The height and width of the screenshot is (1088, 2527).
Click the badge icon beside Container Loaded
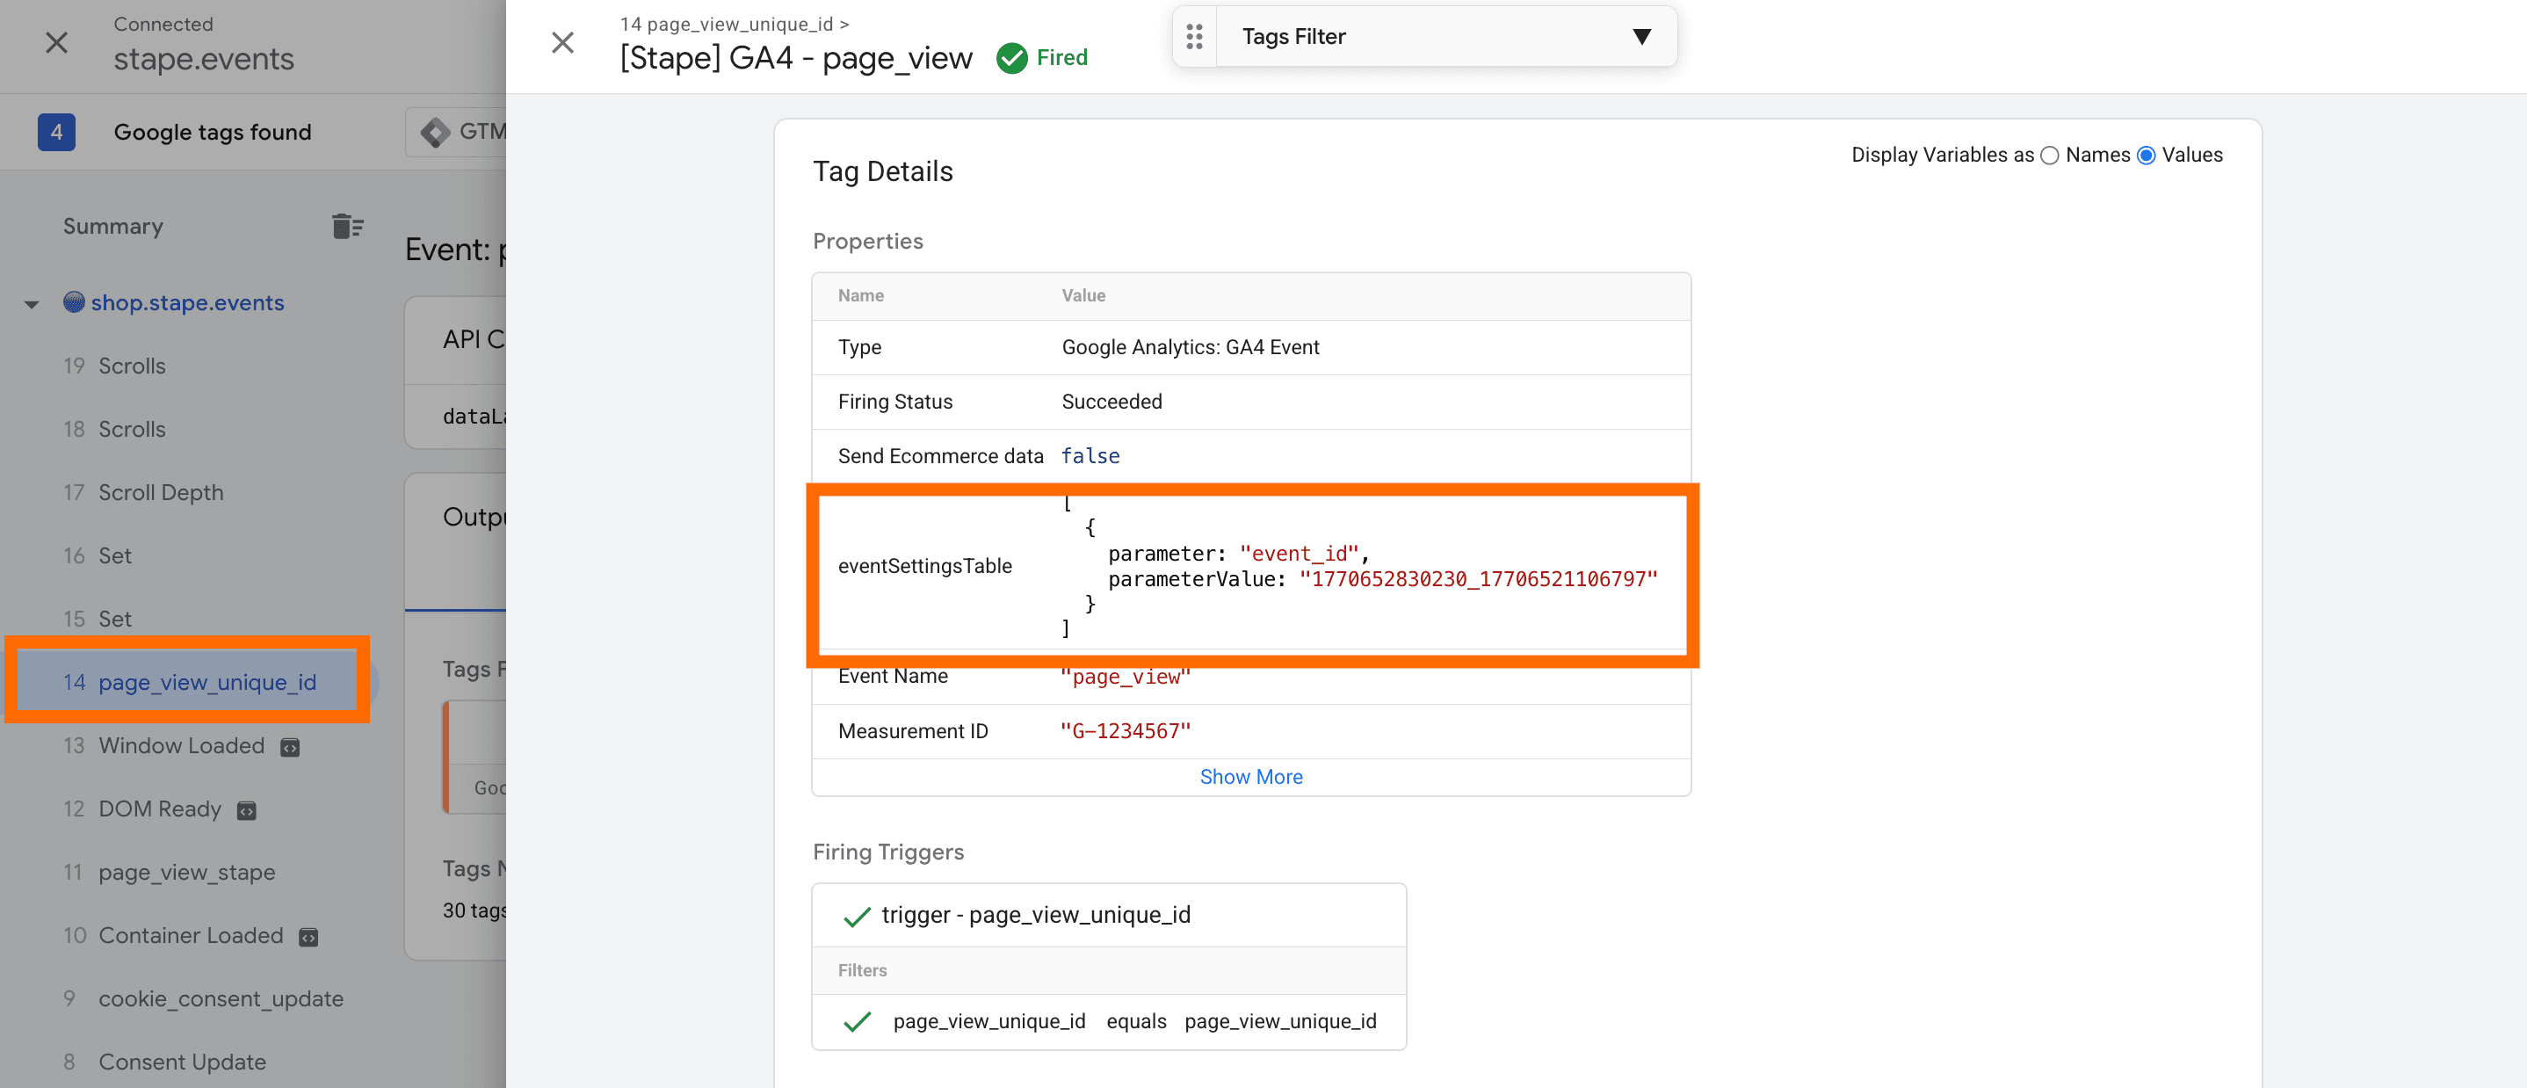pyautogui.click(x=308, y=937)
